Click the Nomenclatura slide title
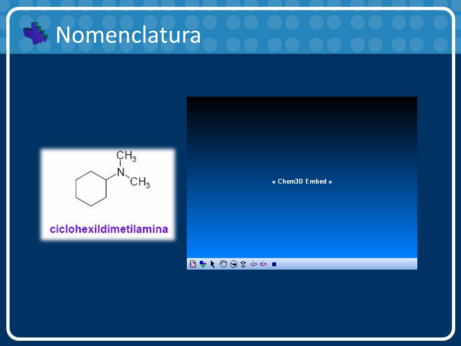 (x=128, y=35)
